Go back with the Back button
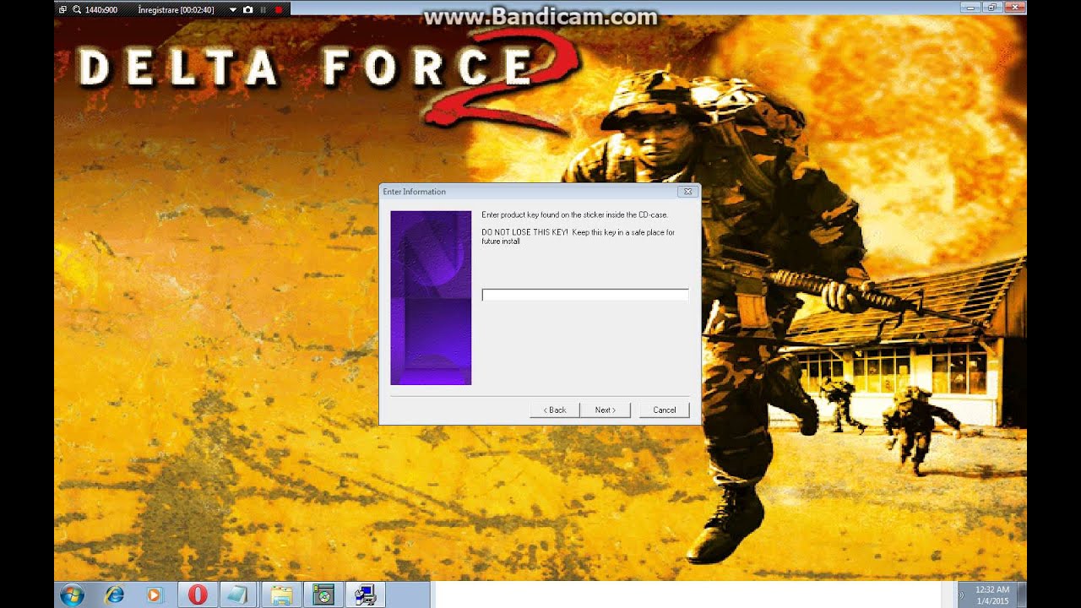1081x608 pixels. [555, 410]
